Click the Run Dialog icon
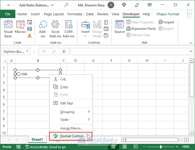195x150 pixels. tap(106, 36)
